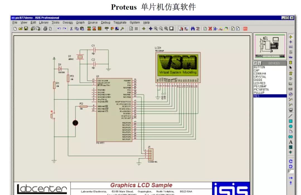Click the Undo arrow icon

(x=59, y=29)
